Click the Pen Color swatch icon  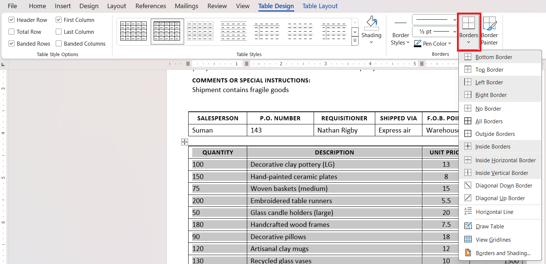point(418,44)
